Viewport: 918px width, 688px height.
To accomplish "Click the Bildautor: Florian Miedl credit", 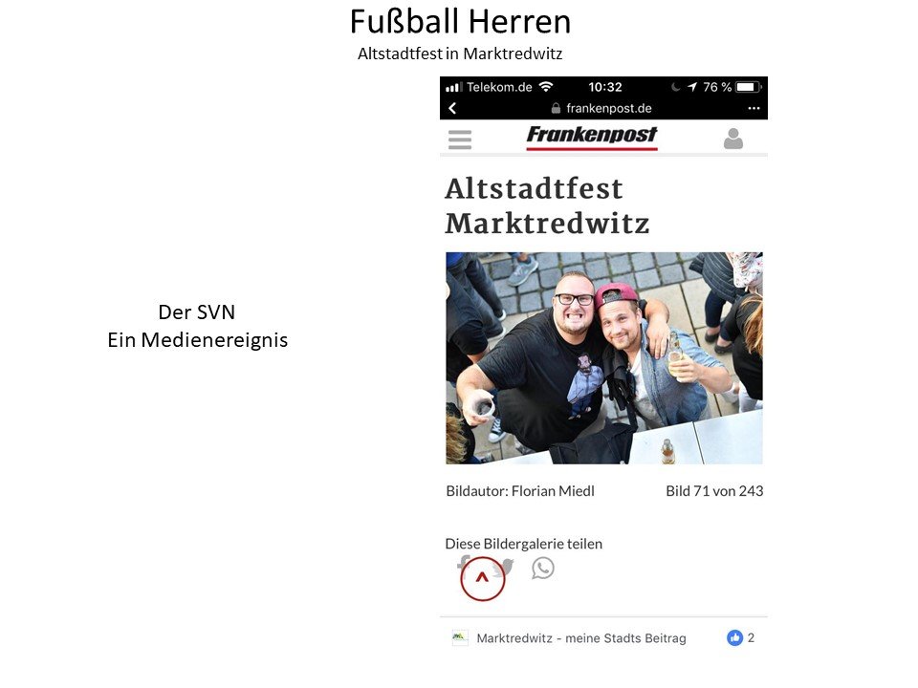I will click(x=520, y=491).
